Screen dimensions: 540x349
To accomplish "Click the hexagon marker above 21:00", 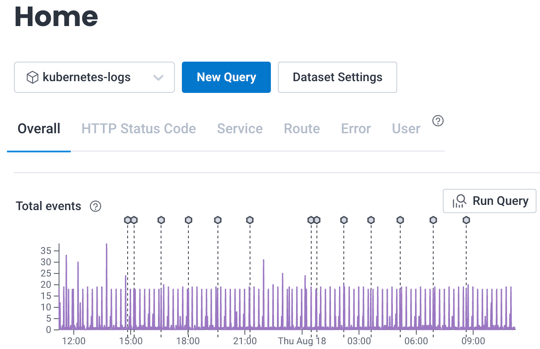I will click(250, 220).
